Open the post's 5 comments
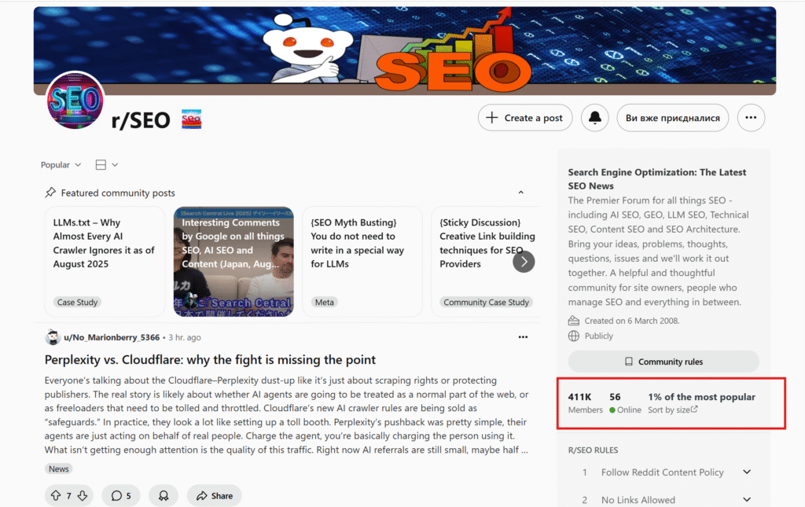805x507 pixels. 121,496
